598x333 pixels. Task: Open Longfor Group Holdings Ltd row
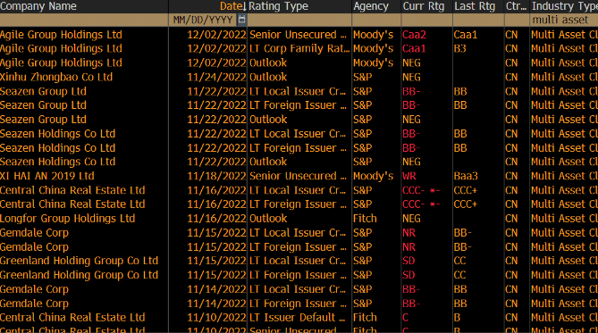coord(299,219)
